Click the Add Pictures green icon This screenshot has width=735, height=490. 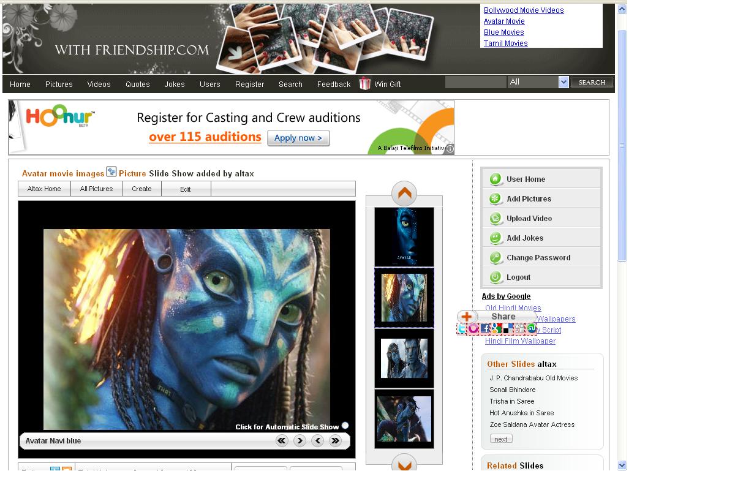tap(496, 199)
